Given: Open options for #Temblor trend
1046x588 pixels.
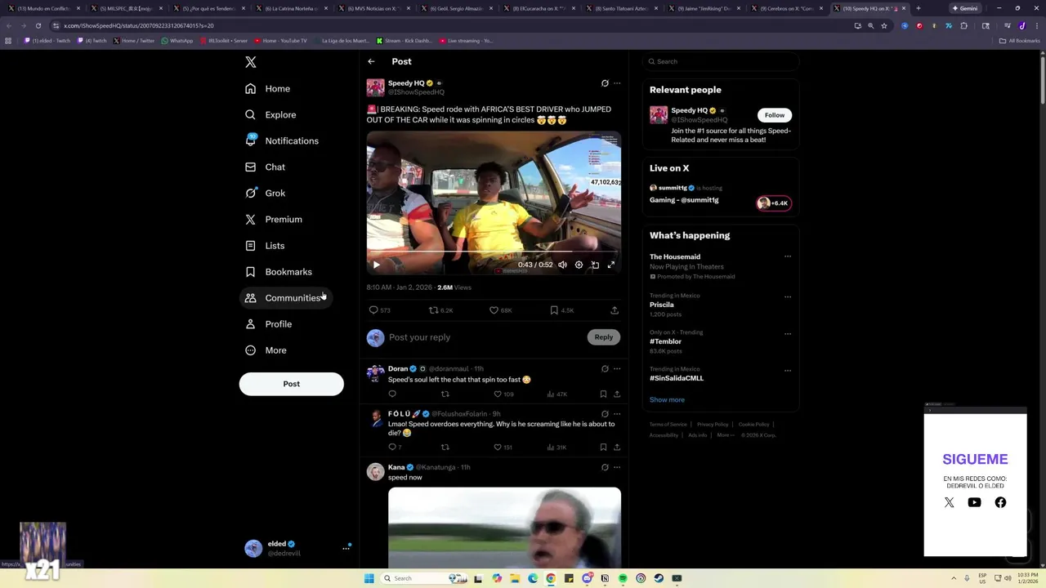Looking at the screenshot, I should [x=788, y=333].
